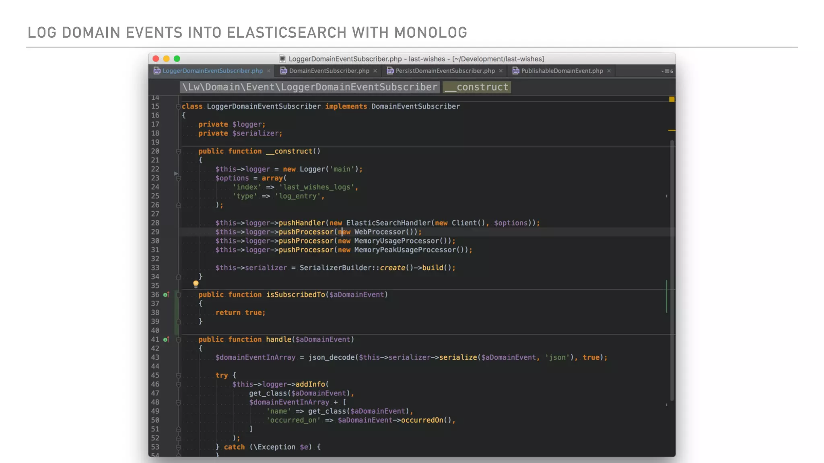Click the PHP file icon on PublishableDomainEvent tab
Screen dimensions: 824x463
pos(516,71)
